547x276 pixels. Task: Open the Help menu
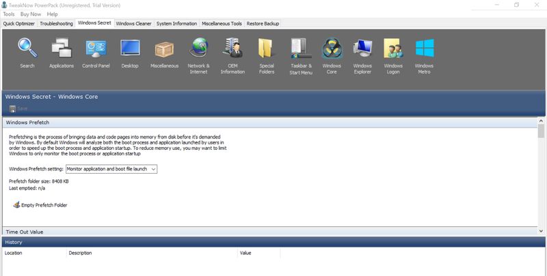53,14
